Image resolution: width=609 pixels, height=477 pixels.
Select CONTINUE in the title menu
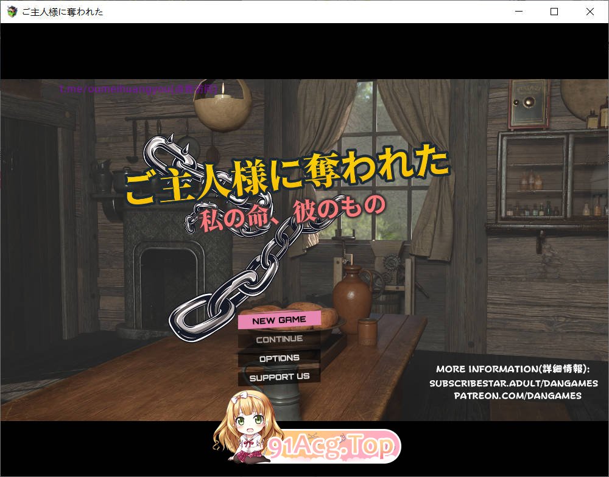pyautogui.click(x=280, y=339)
